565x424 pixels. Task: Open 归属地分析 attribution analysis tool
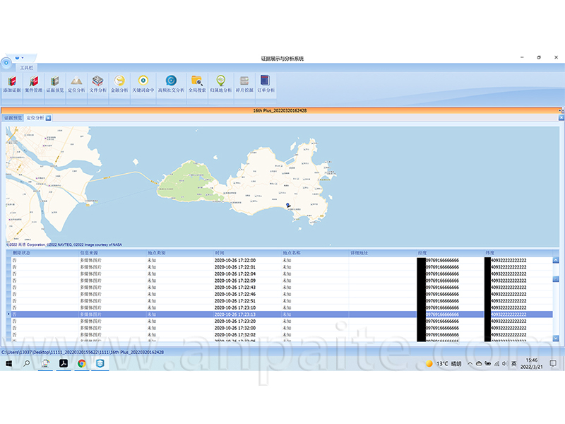pyautogui.click(x=221, y=83)
